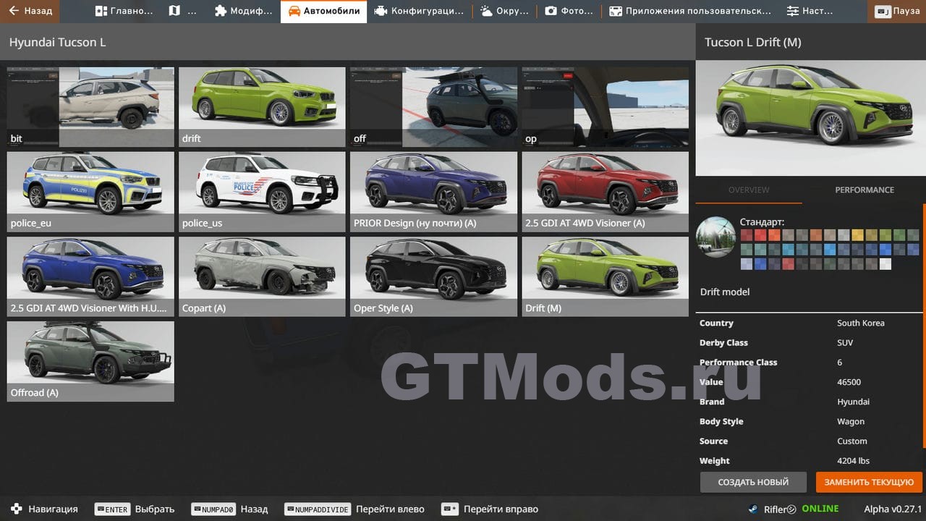
Task: Open the Фото camera tab
Action: (569, 12)
